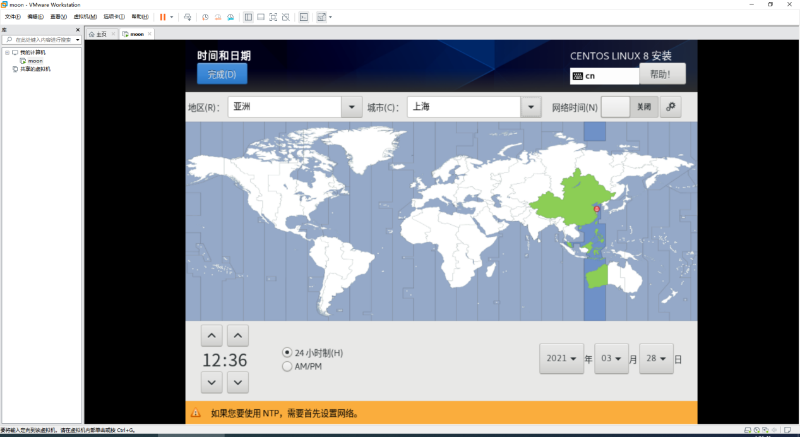
Task: Toggle the 网络时间 network time switch
Action: 630,107
